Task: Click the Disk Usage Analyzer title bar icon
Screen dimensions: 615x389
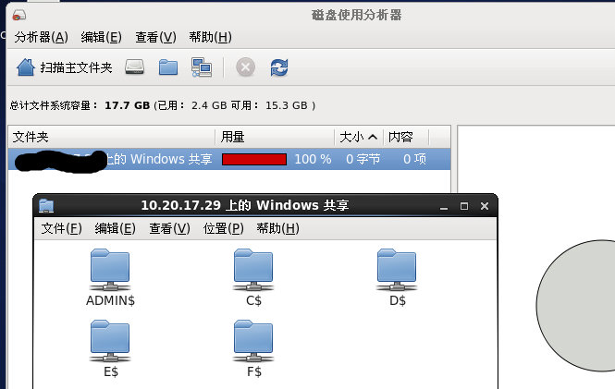Action: pyautogui.click(x=18, y=16)
